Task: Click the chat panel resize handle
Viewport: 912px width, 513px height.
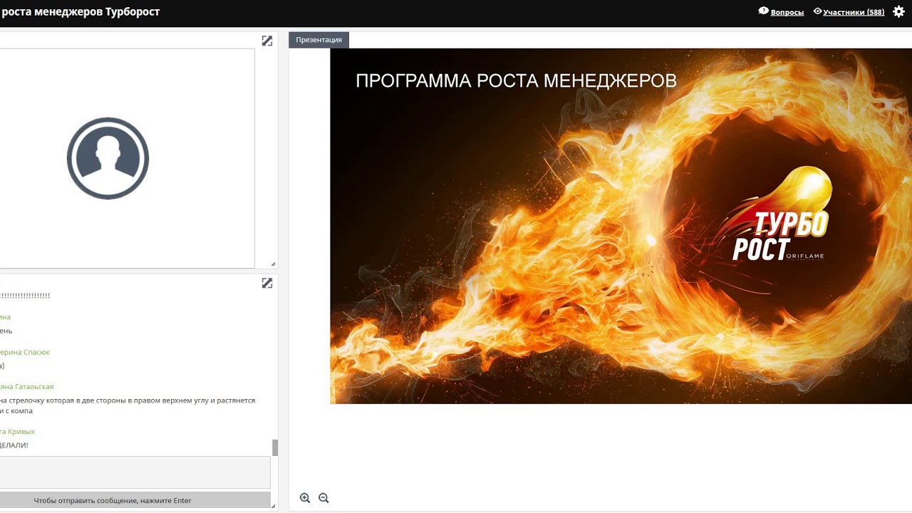Action: (x=273, y=506)
